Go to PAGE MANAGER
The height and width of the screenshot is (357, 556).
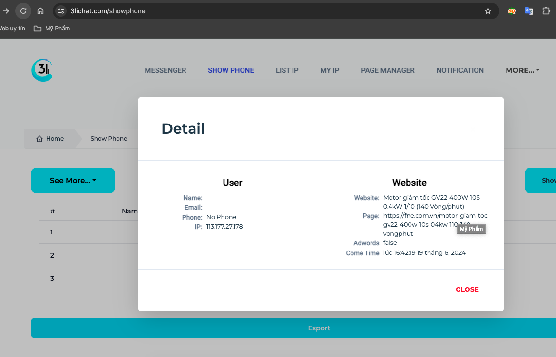point(388,70)
